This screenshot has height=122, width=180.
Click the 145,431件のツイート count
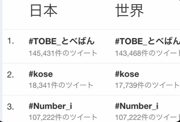63,53
